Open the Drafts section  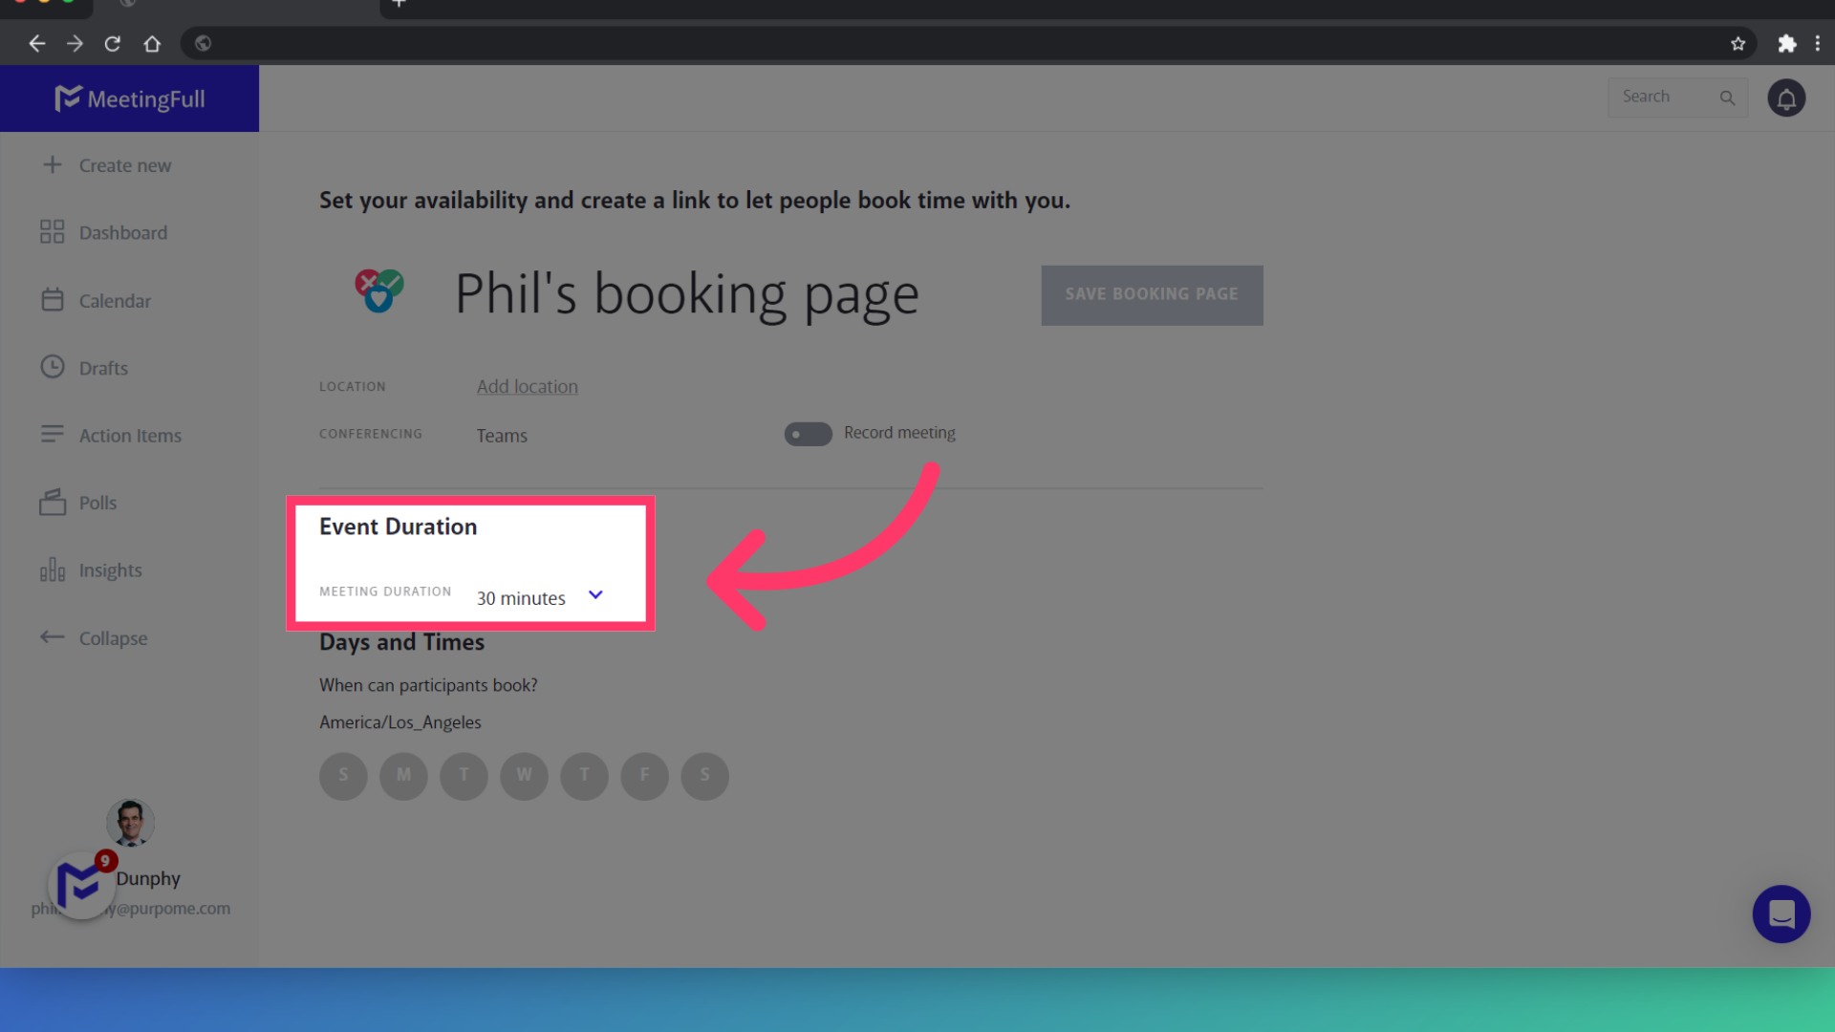pyautogui.click(x=103, y=368)
